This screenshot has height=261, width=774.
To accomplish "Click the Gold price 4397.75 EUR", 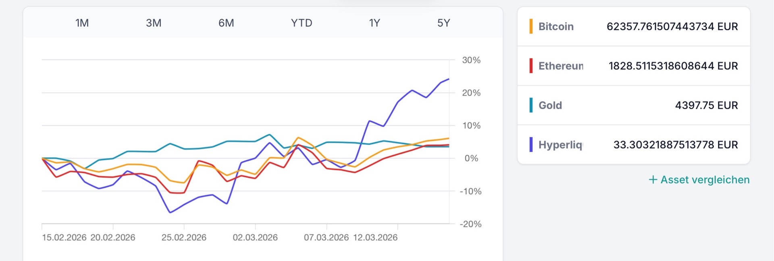I will coord(706,105).
